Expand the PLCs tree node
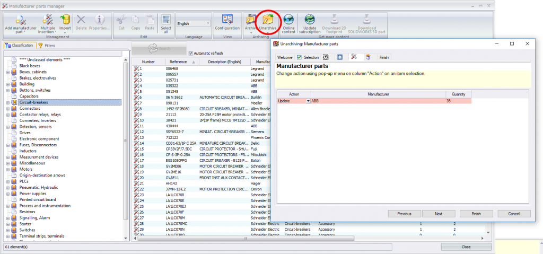 tap(7, 181)
